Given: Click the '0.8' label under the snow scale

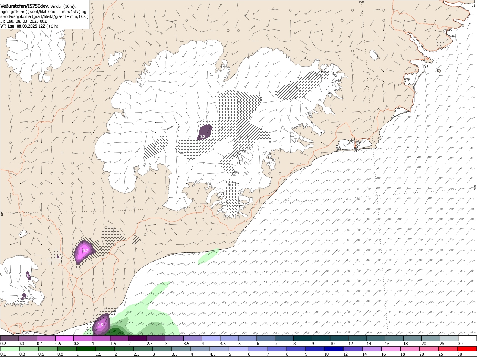Looking at the screenshot, I should click(76, 343).
